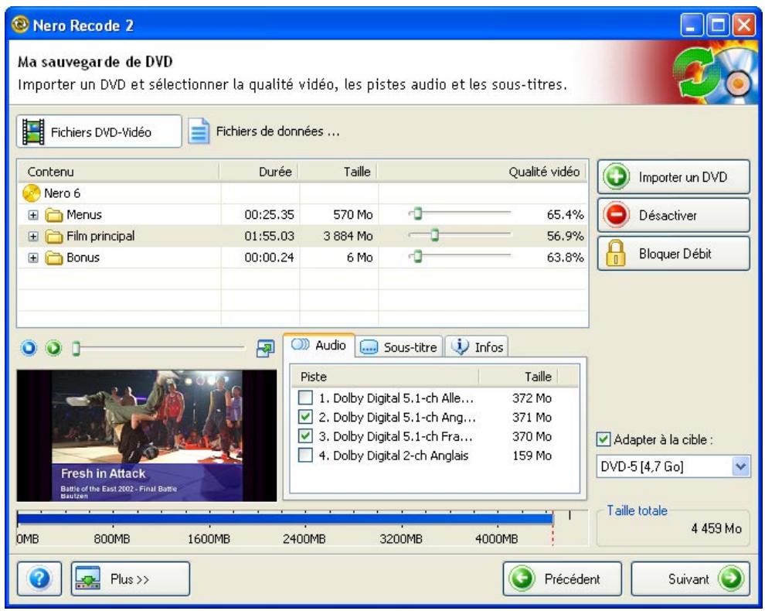This screenshot has height=611, width=765.
Task: Click the green back arrow icon in Précédent
Action: pos(522,579)
